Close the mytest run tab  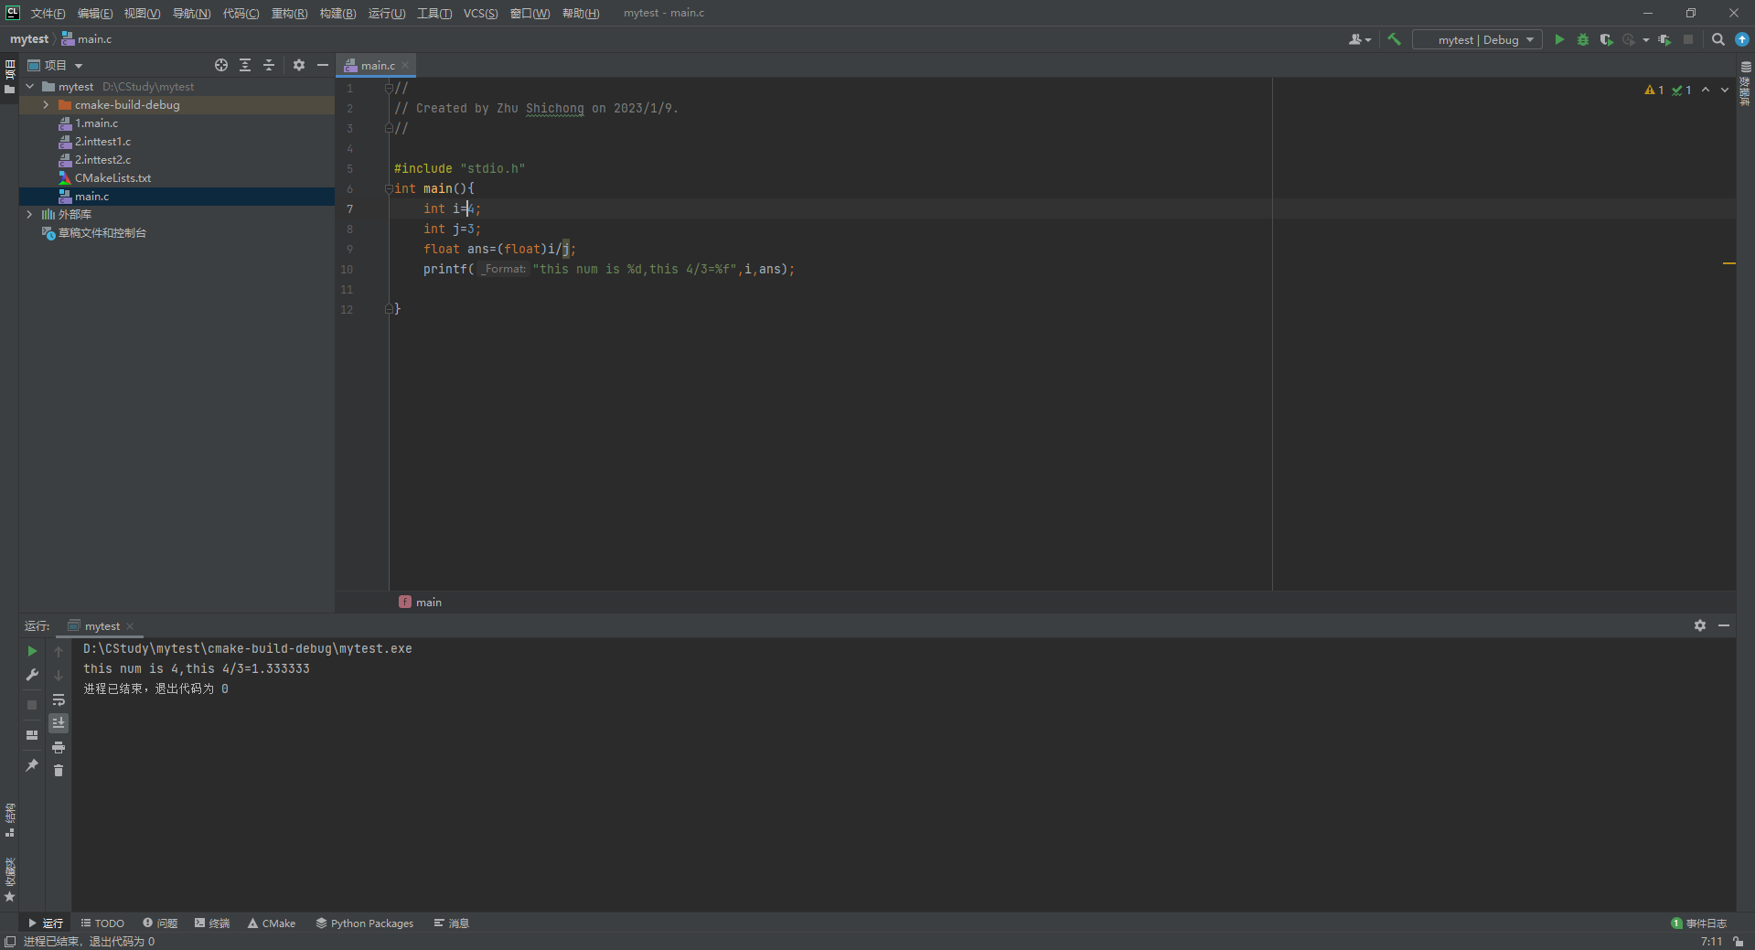[x=130, y=626]
